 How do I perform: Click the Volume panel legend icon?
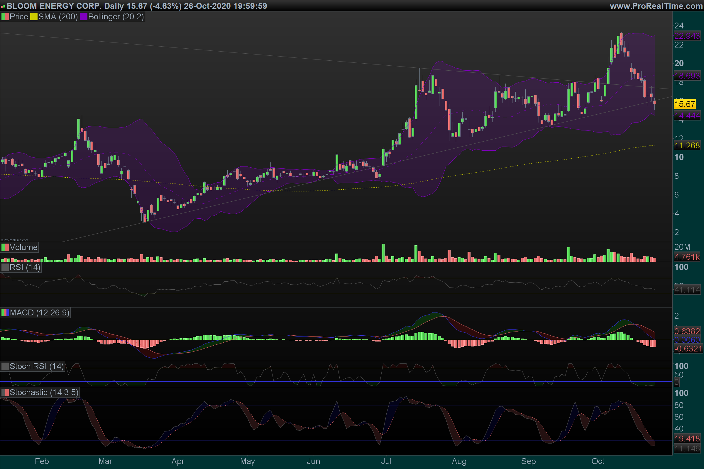5,247
